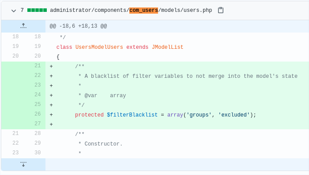Click the blacklist of filter variables comment
Screen dimensions: 309x175
[x=188, y=76]
